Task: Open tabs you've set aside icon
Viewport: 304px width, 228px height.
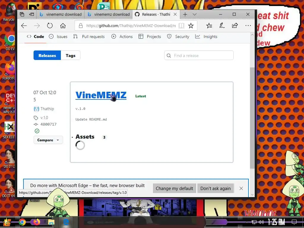Action: tap(22, 14)
